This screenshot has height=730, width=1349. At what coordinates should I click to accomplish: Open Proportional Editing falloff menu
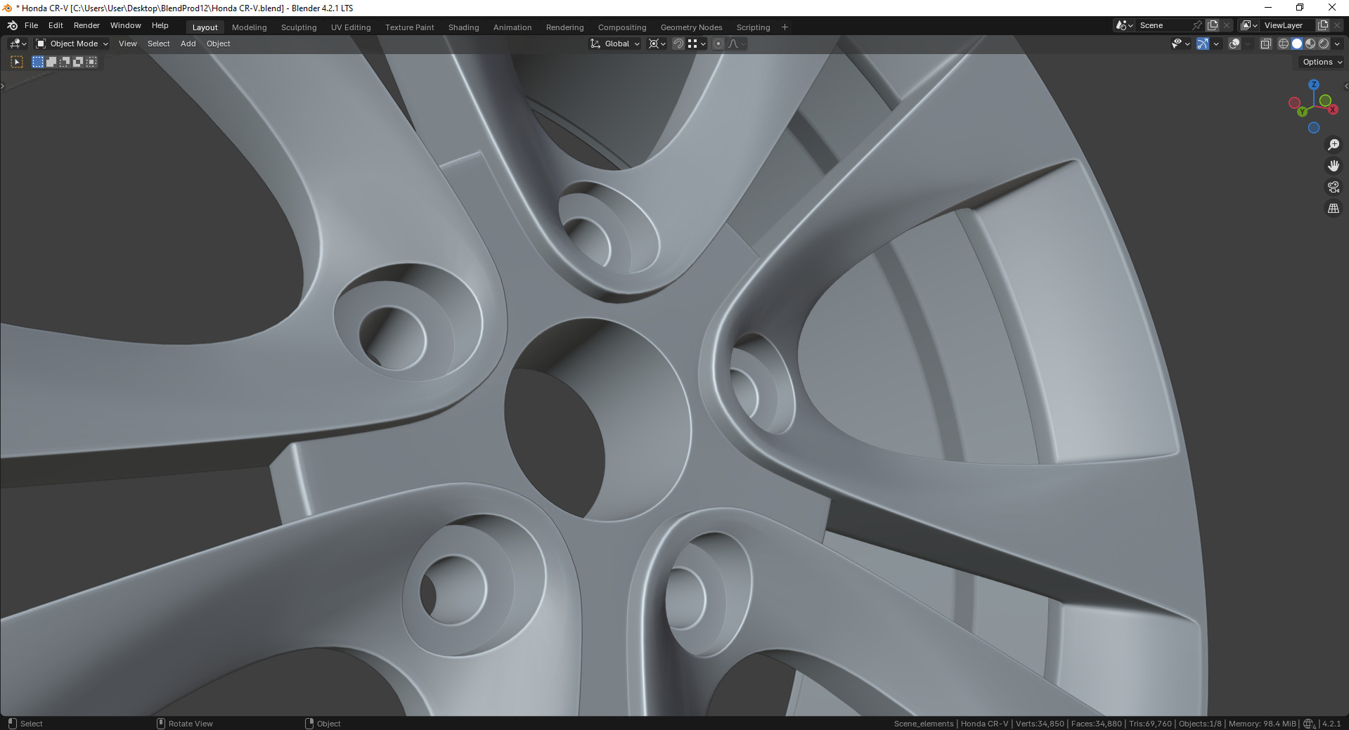[737, 44]
